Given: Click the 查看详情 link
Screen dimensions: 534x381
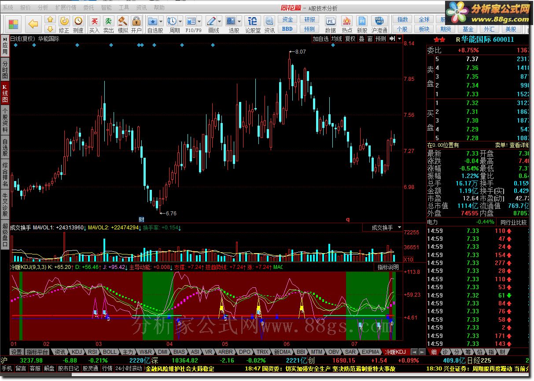Looking at the screenshot, I should (519, 145).
